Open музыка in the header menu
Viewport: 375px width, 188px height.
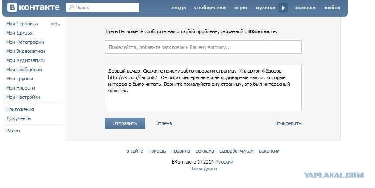265,8
